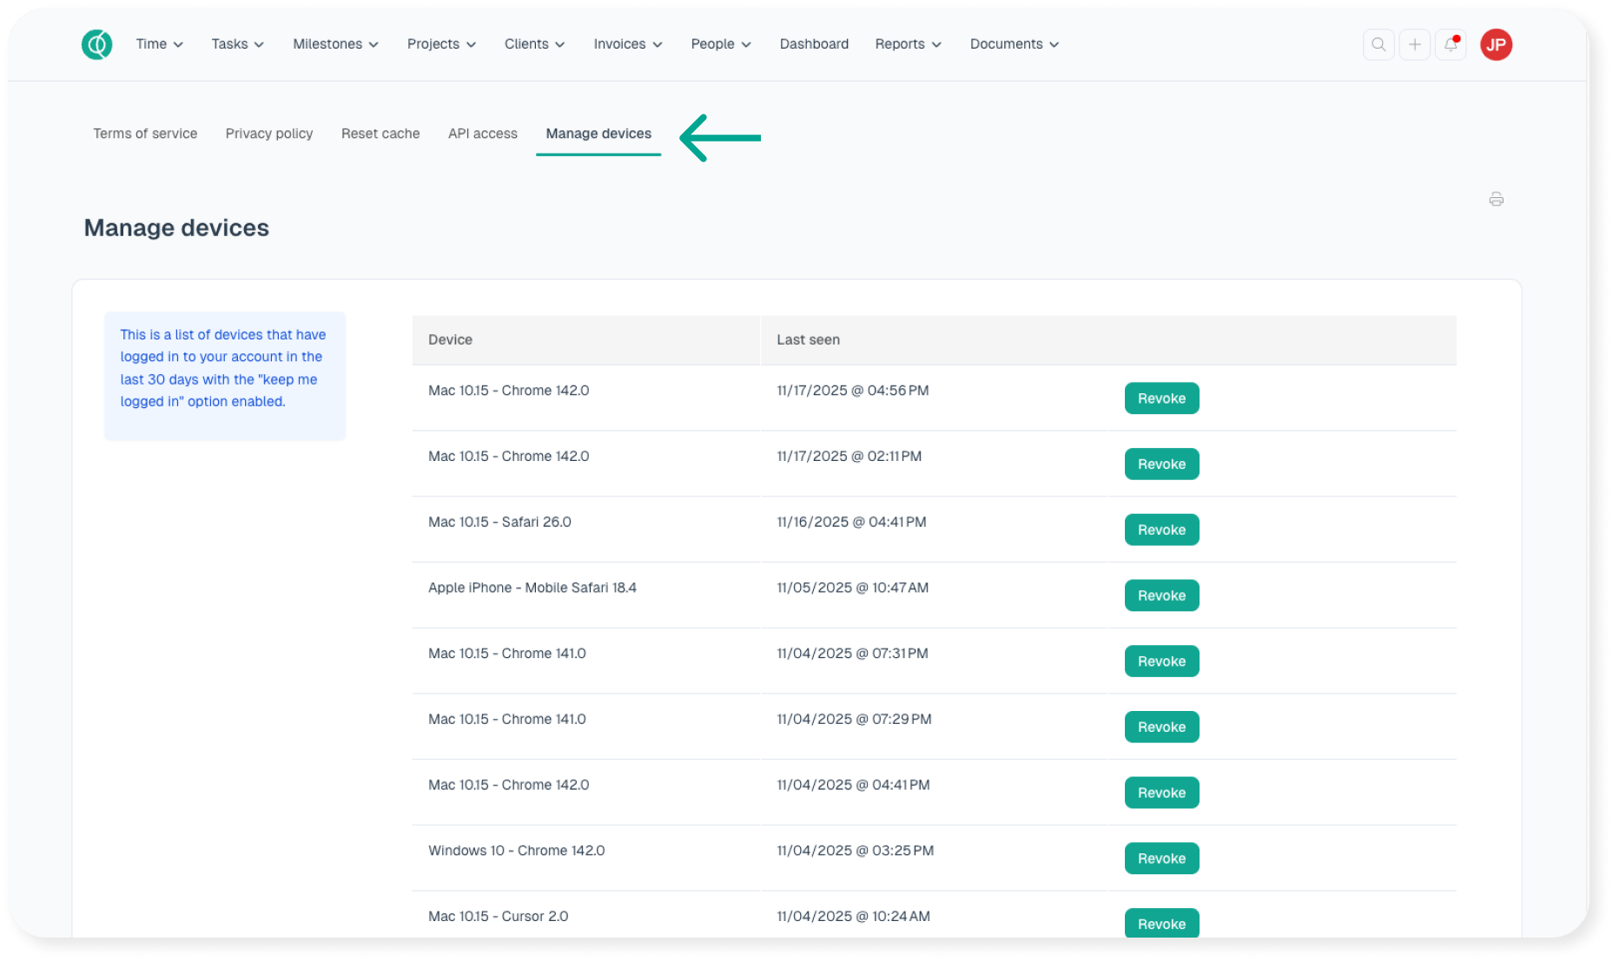
Task: Expand the Time dropdown menu
Action: [x=159, y=44]
